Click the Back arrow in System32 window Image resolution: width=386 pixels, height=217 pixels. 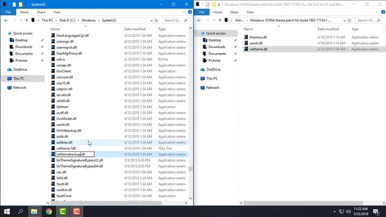(x=6, y=20)
